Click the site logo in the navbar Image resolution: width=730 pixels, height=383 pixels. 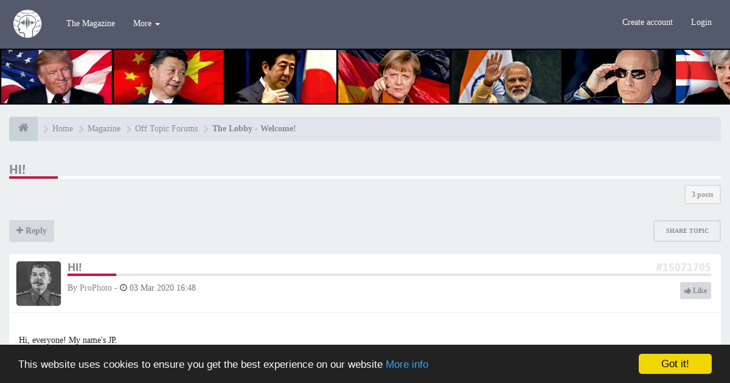pos(27,24)
